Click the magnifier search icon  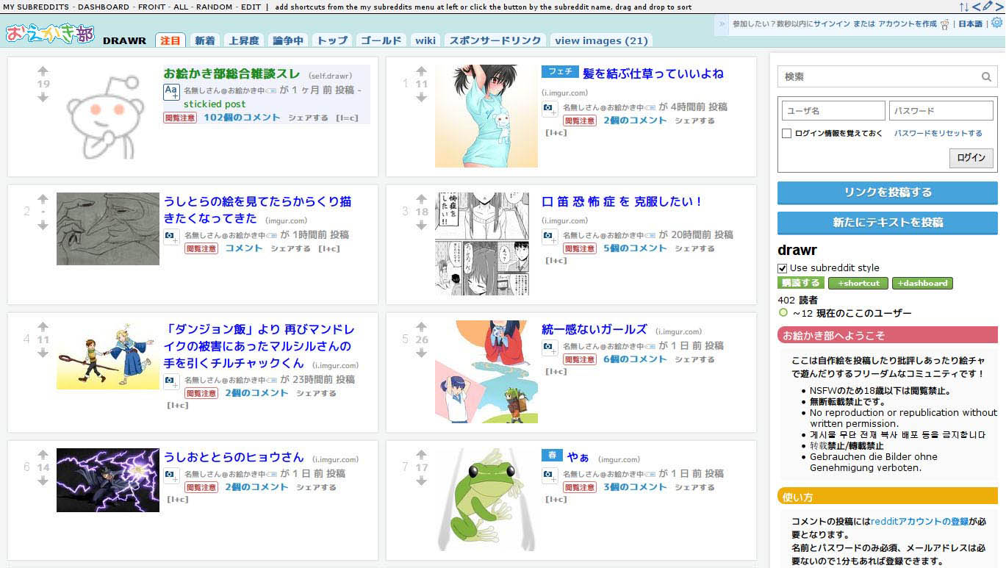pos(986,76)
